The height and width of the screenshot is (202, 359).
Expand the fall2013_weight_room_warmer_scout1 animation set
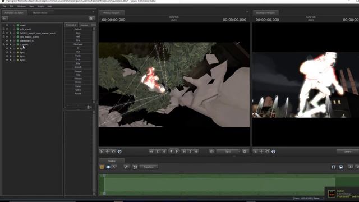tap(11, 33)
